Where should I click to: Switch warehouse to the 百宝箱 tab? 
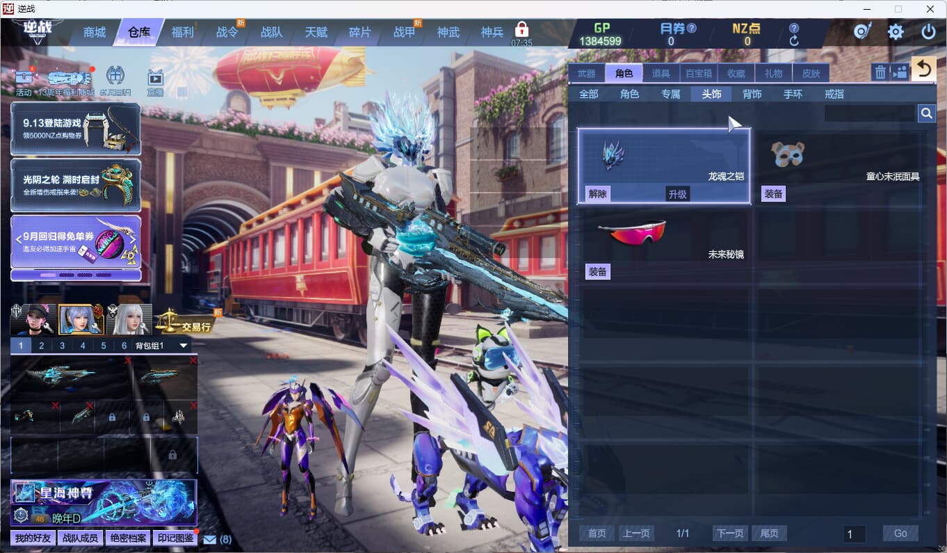(699, 73)
